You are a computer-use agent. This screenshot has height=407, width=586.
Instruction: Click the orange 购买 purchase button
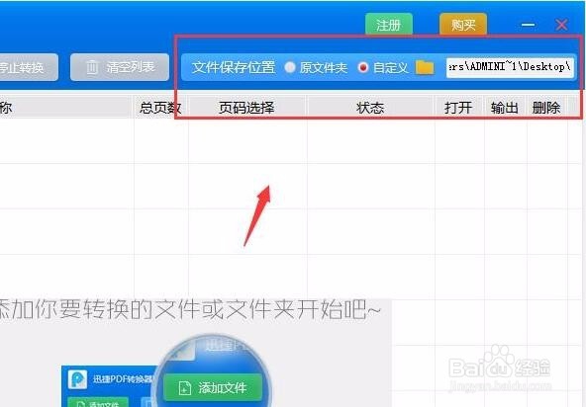(463, 25)
